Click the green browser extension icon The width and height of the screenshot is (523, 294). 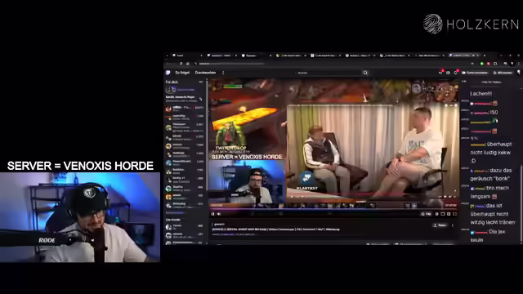(482, 64)
